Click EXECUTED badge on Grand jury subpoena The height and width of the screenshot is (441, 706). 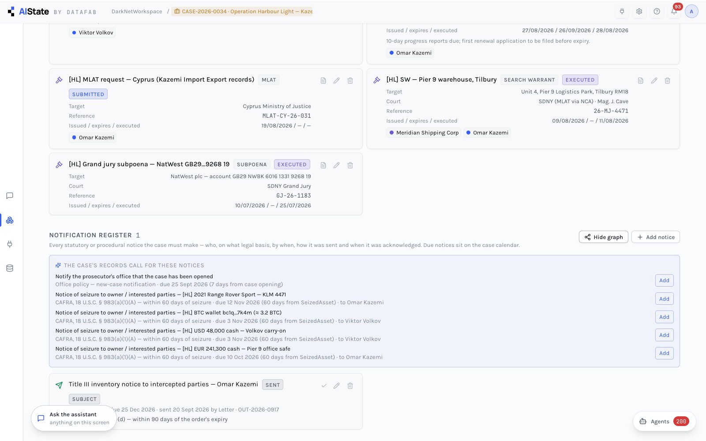(x=292, y=164)
